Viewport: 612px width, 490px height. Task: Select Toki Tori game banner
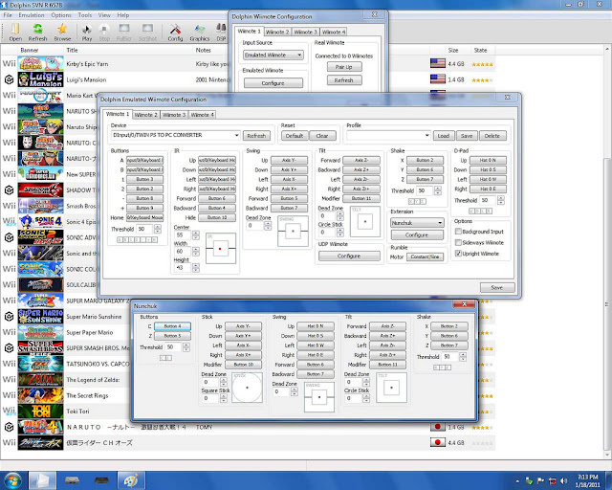(40, 412)
